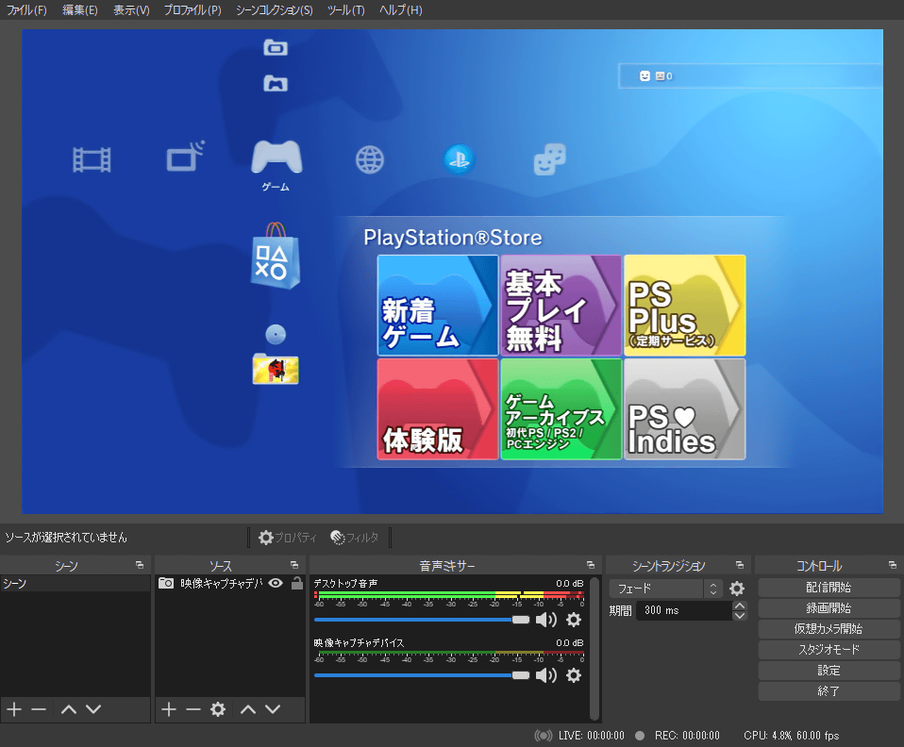Click 終了 to exit
The image size is (904, 747).
pos(829,691)
